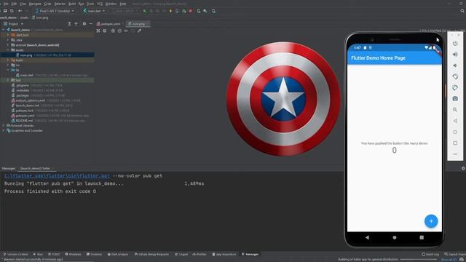Click the emulator sidebar overview square
The height and width of the screenshot is (262, 466).
pos(455,143)
